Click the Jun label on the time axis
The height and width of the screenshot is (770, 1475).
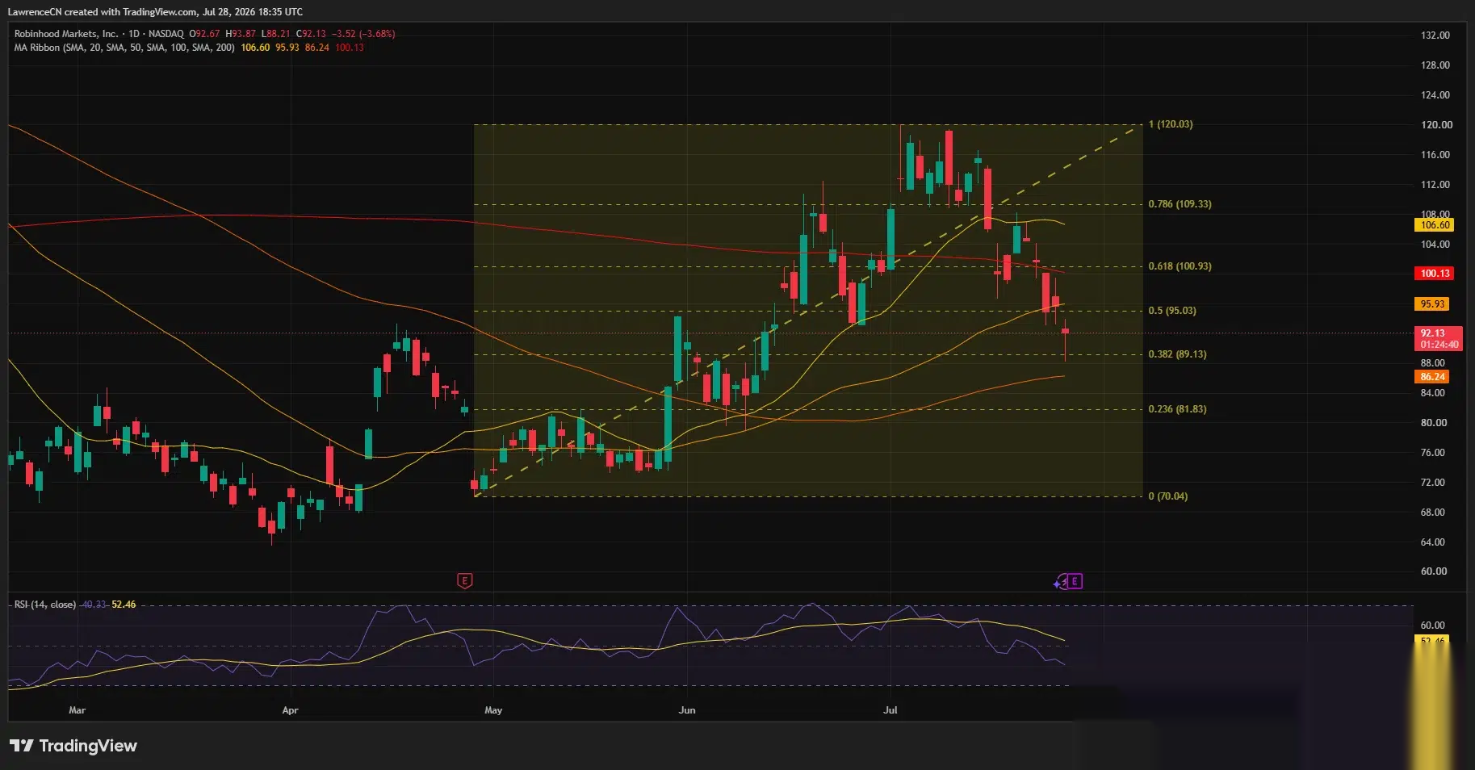(687, 710)
